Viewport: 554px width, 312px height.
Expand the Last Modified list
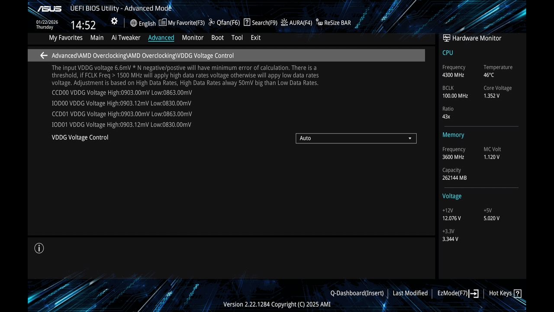410,293
